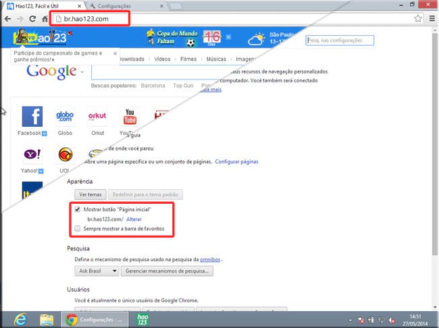Viewport: 439px width, 328px height.
Task: Click the Alterar link for home page
Action: 134,219
